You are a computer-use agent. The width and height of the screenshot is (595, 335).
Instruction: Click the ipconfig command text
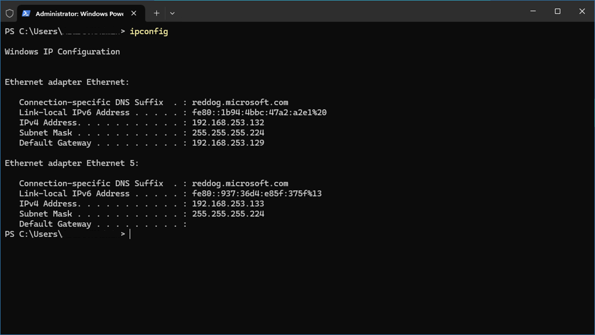pyautogui.click(x=149, y=31)
